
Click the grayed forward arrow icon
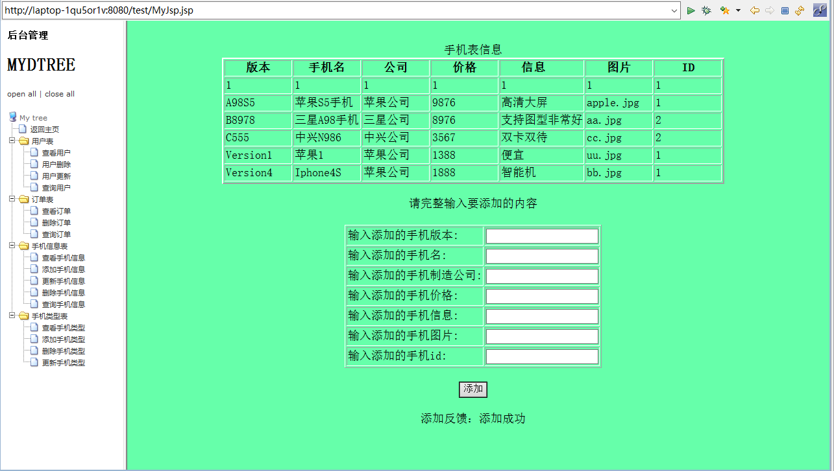(770, 10)
